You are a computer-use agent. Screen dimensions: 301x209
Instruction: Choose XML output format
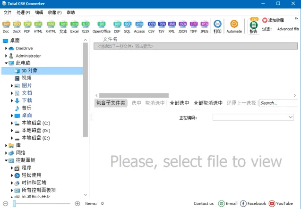(x=172, y=26)
